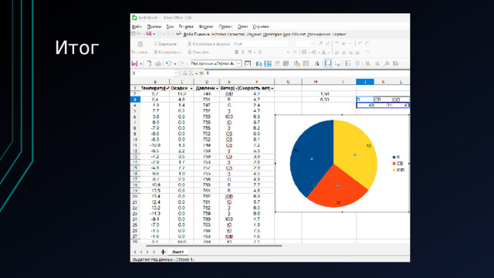Click into the formula input line
494x278 pixels.
click(307, 73)
